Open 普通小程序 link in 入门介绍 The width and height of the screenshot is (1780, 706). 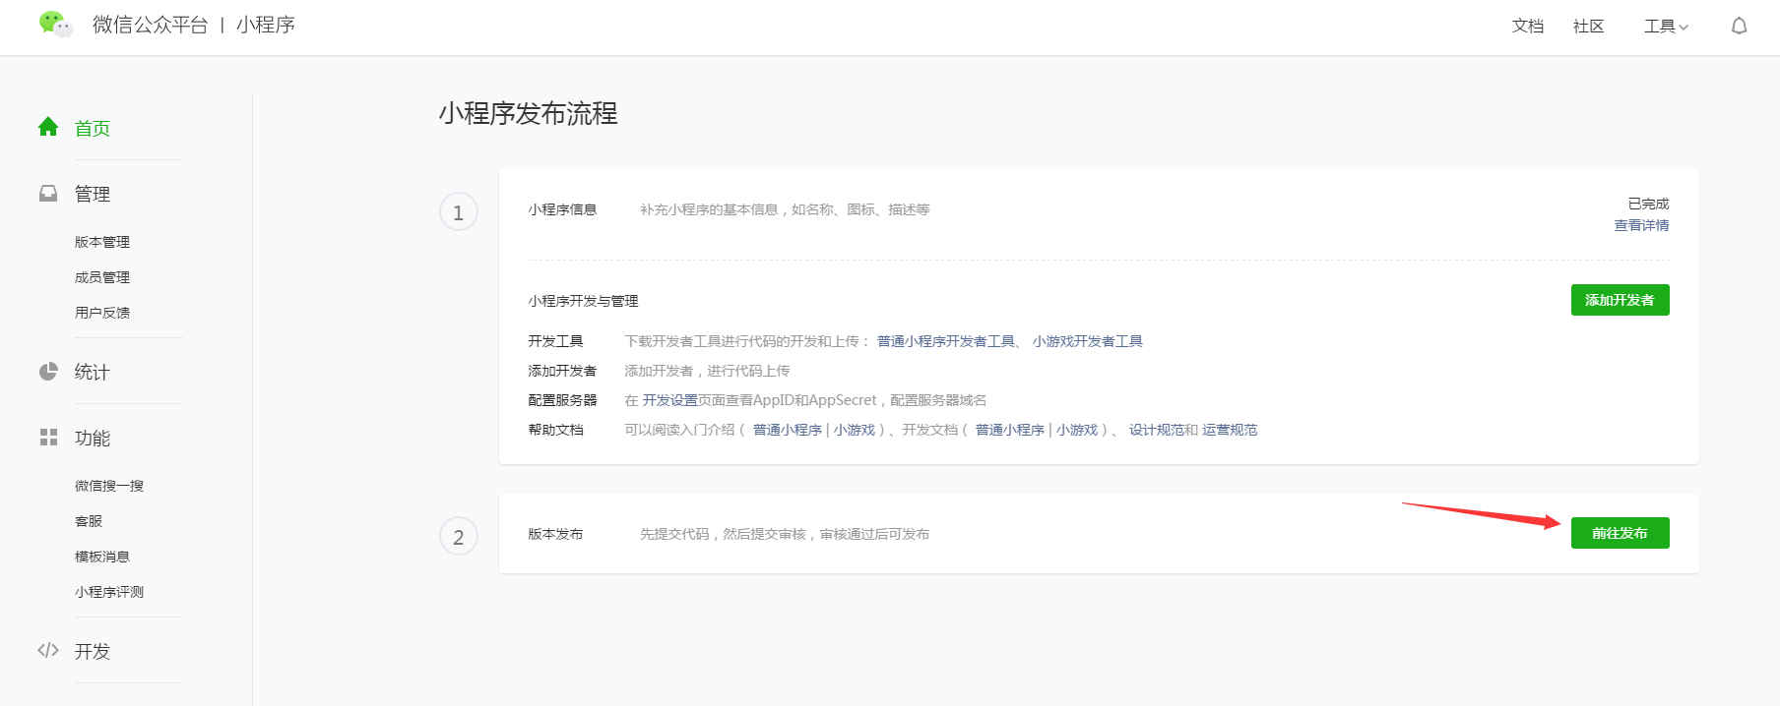coord(788,430)
